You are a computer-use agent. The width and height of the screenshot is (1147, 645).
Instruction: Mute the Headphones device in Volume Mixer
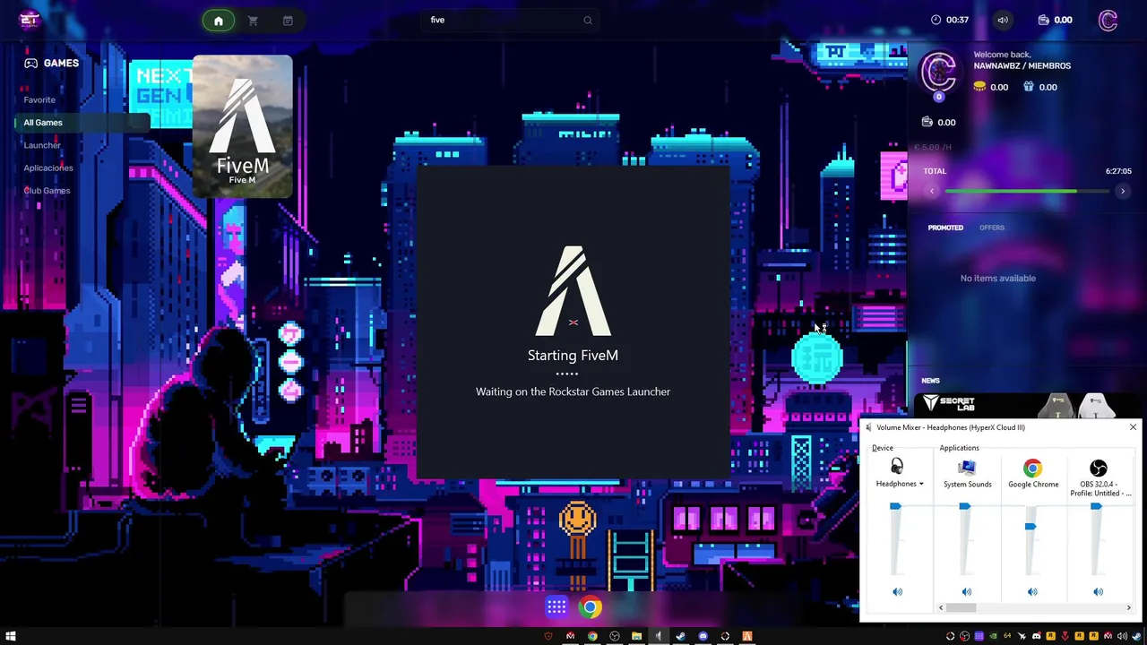(897, 591)
